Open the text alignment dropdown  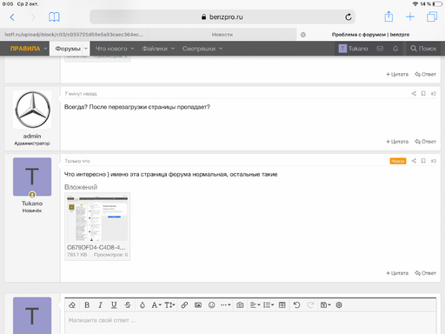(x=255, y=305)
